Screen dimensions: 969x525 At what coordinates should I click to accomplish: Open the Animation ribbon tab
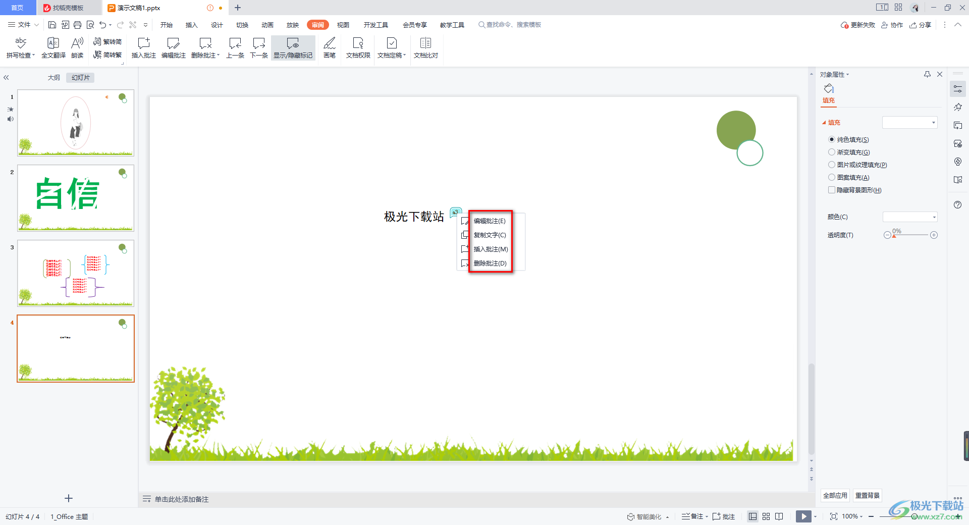267,25
